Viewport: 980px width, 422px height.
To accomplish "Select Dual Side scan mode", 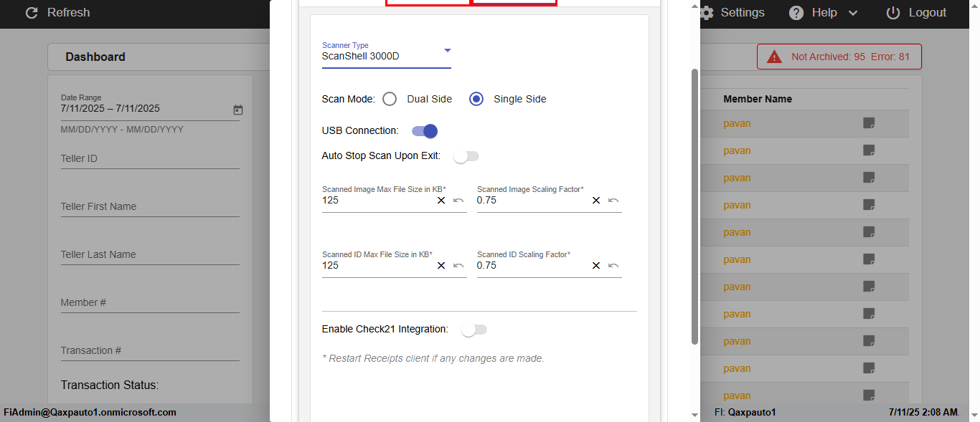I will tap(390, 99).
